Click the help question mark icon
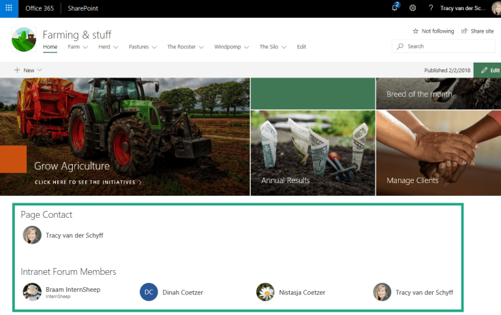 431,8
